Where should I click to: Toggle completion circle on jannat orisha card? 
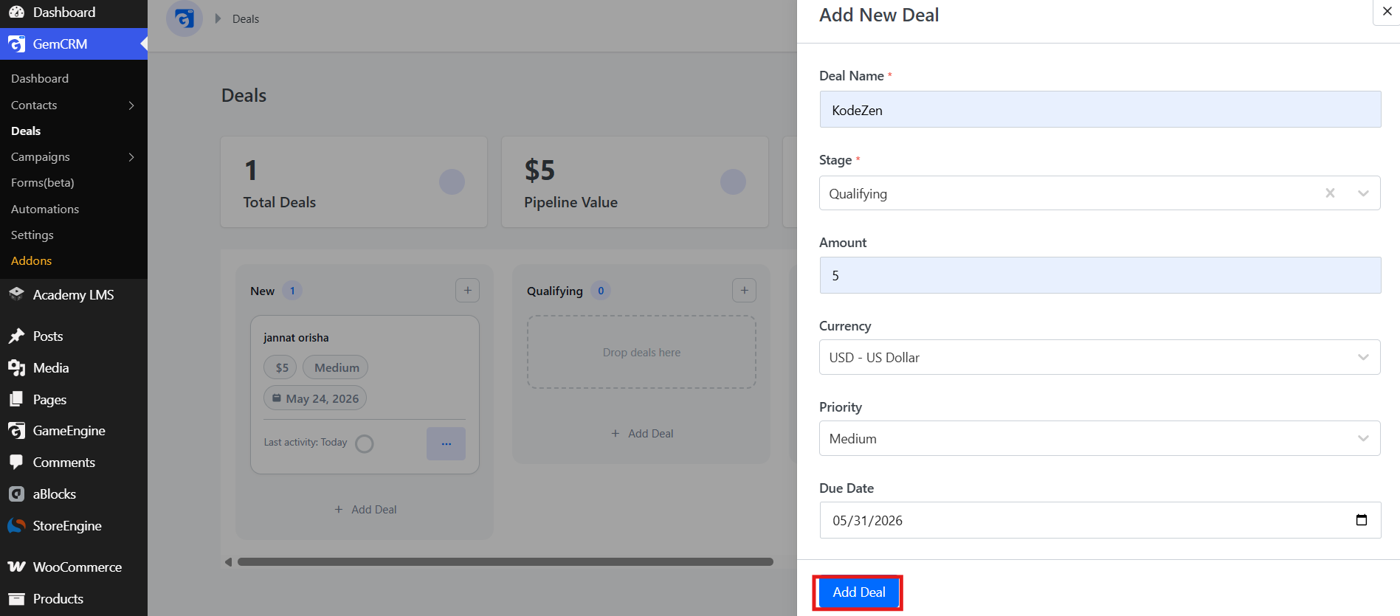click(x=365, y=443)
